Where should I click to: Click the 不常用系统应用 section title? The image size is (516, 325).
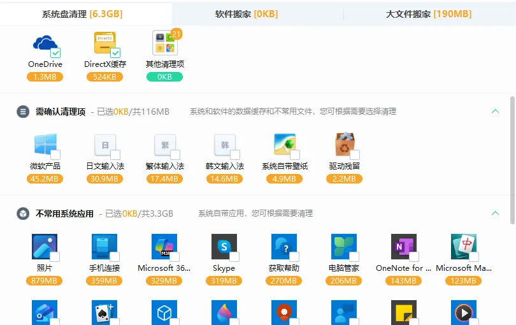(64, 214)
